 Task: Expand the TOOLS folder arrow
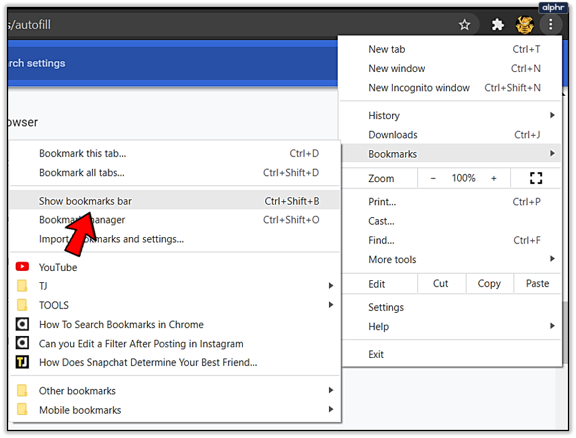[331, 305]
